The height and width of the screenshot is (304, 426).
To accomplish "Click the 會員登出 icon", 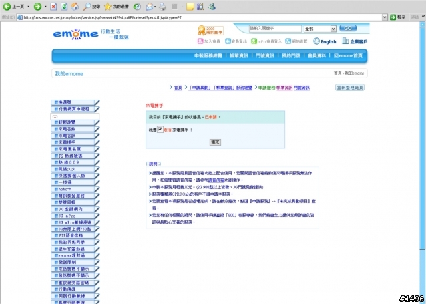I will (x=228, y=41).
